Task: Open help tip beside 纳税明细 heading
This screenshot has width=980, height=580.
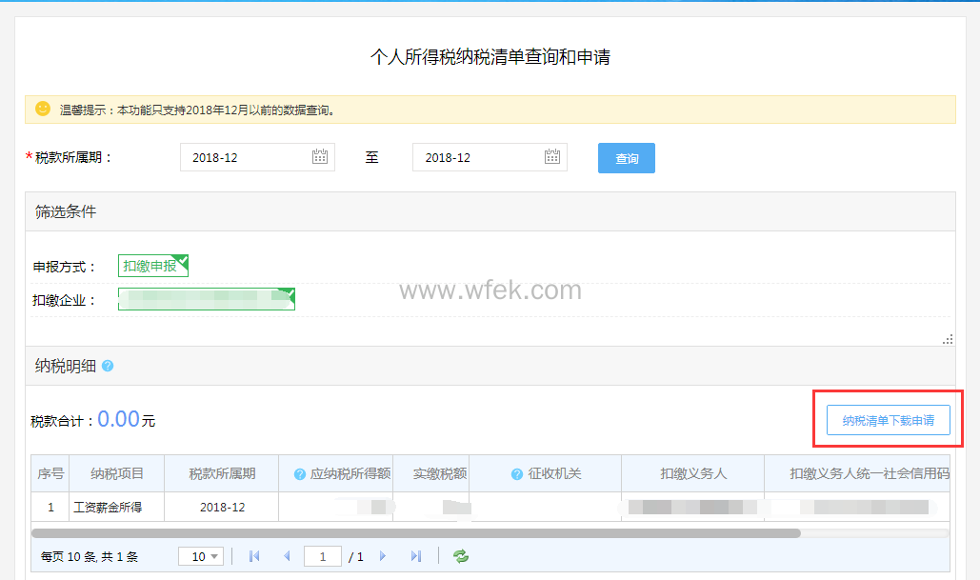Action: [110, 366]
